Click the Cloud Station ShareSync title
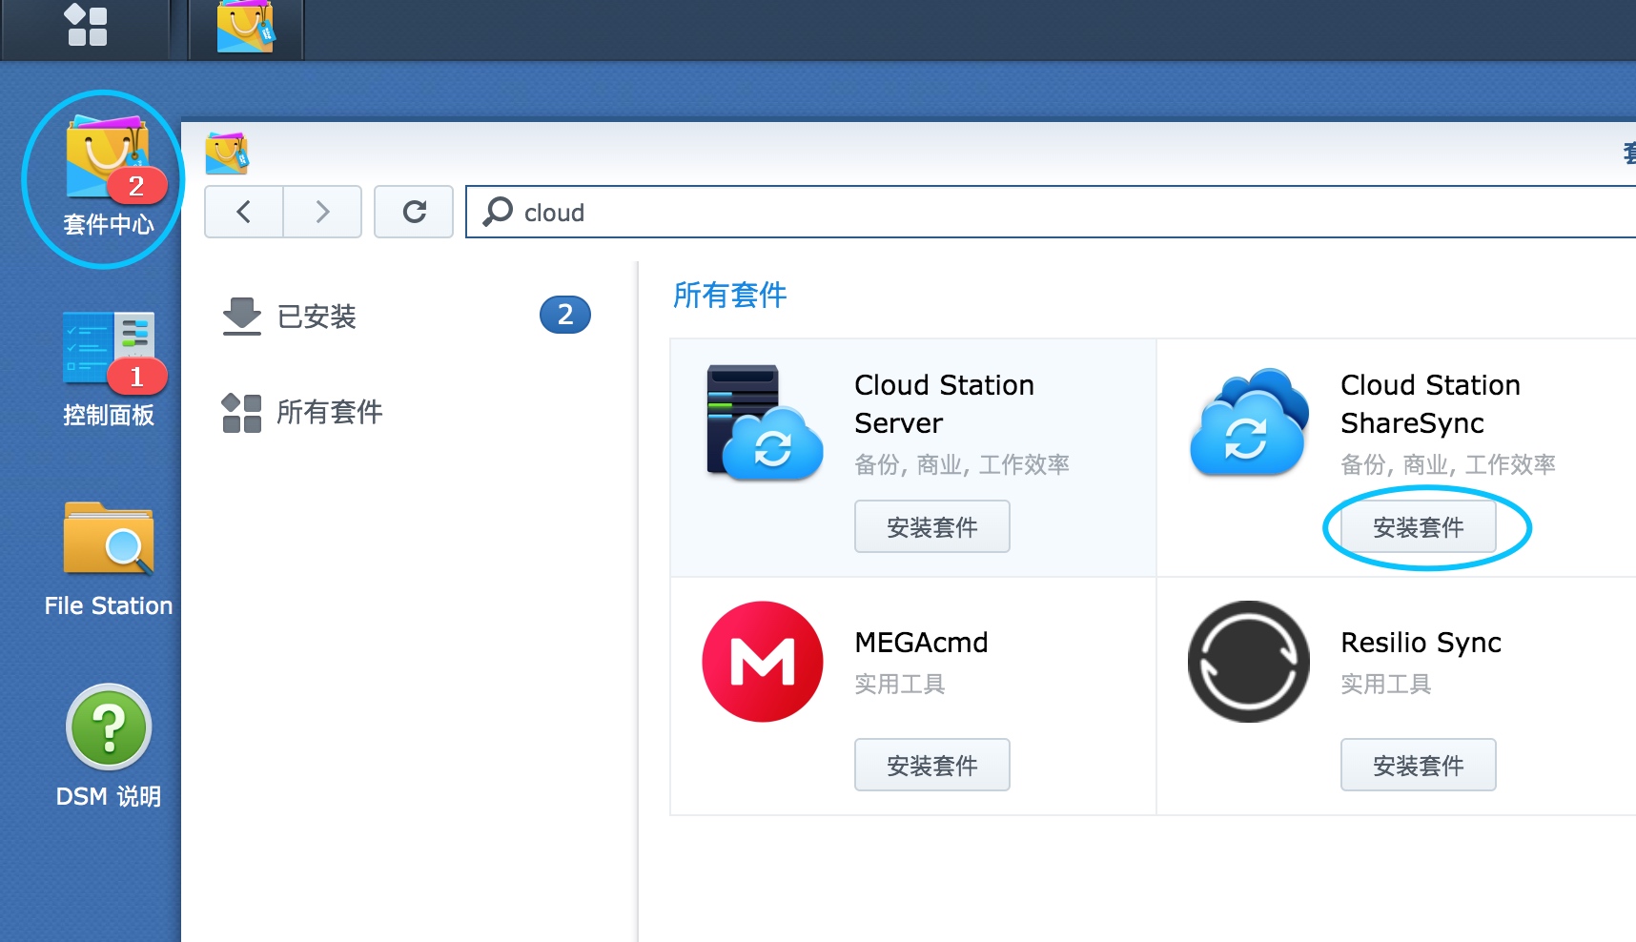The image size is (1636, 942). pyautogui.click(x=1431, y=404)
